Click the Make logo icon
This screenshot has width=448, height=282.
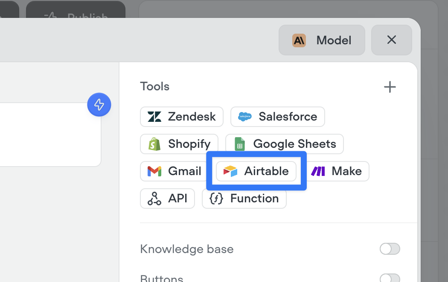coord(318,171)
